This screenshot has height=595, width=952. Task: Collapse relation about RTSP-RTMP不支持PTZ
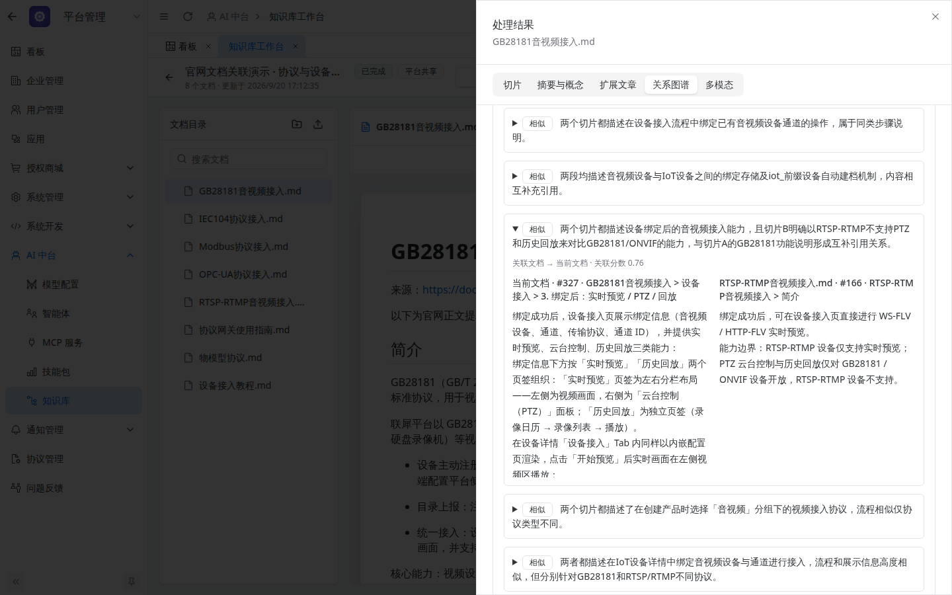[714, 236]
